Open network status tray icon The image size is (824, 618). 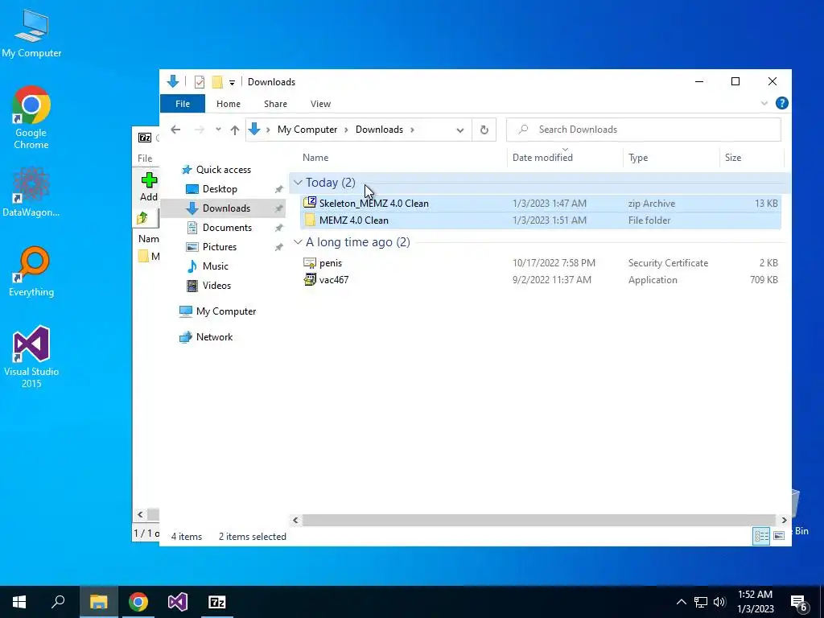(x=701, y=602)
